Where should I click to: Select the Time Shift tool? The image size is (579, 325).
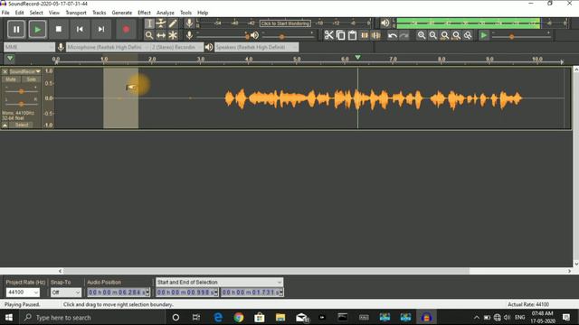pos(161,35)
